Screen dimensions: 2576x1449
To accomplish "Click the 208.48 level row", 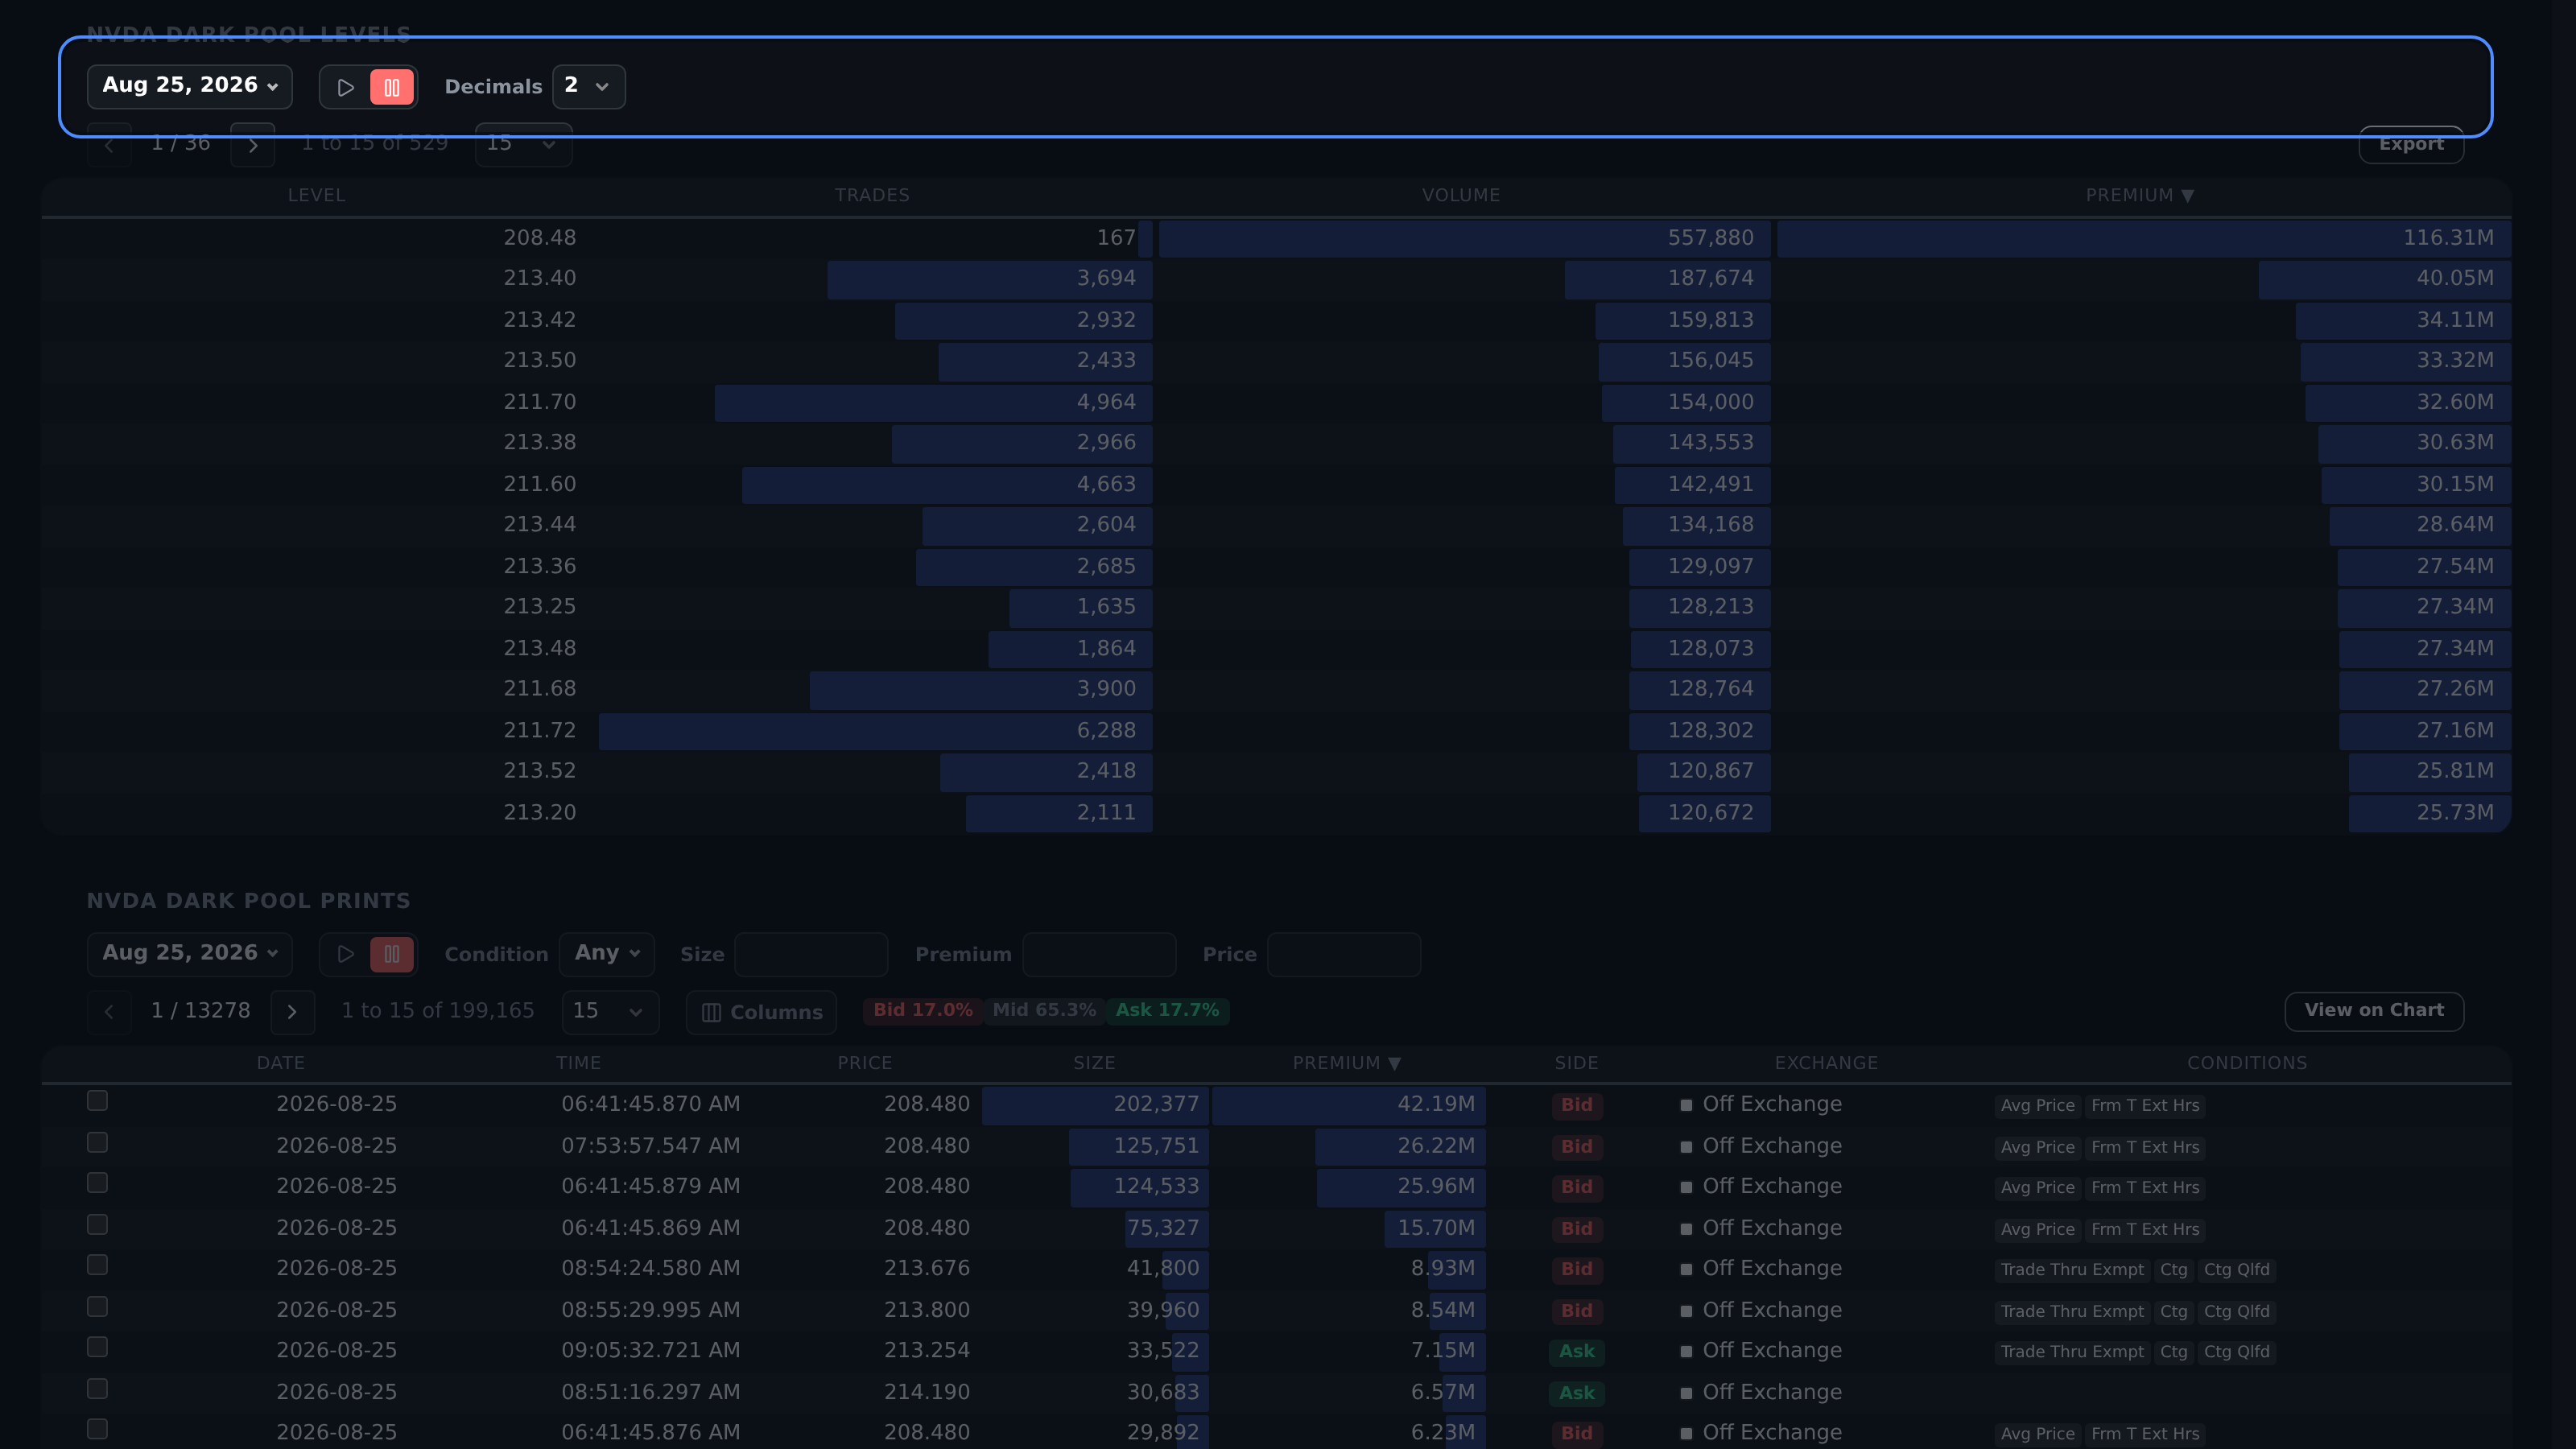I will tap(1276, 238).
